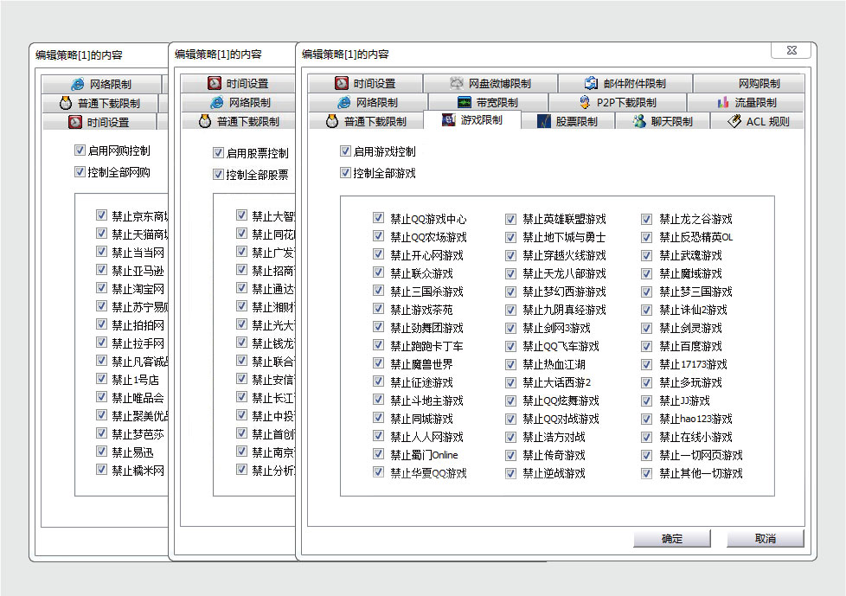The image size is (846, 596).
Task: Click the cloud icon on 网盘微博限制 tab
Action: tap(457, 84)
